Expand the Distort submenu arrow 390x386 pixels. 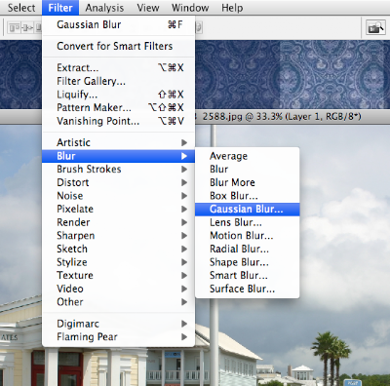[184, 182]
